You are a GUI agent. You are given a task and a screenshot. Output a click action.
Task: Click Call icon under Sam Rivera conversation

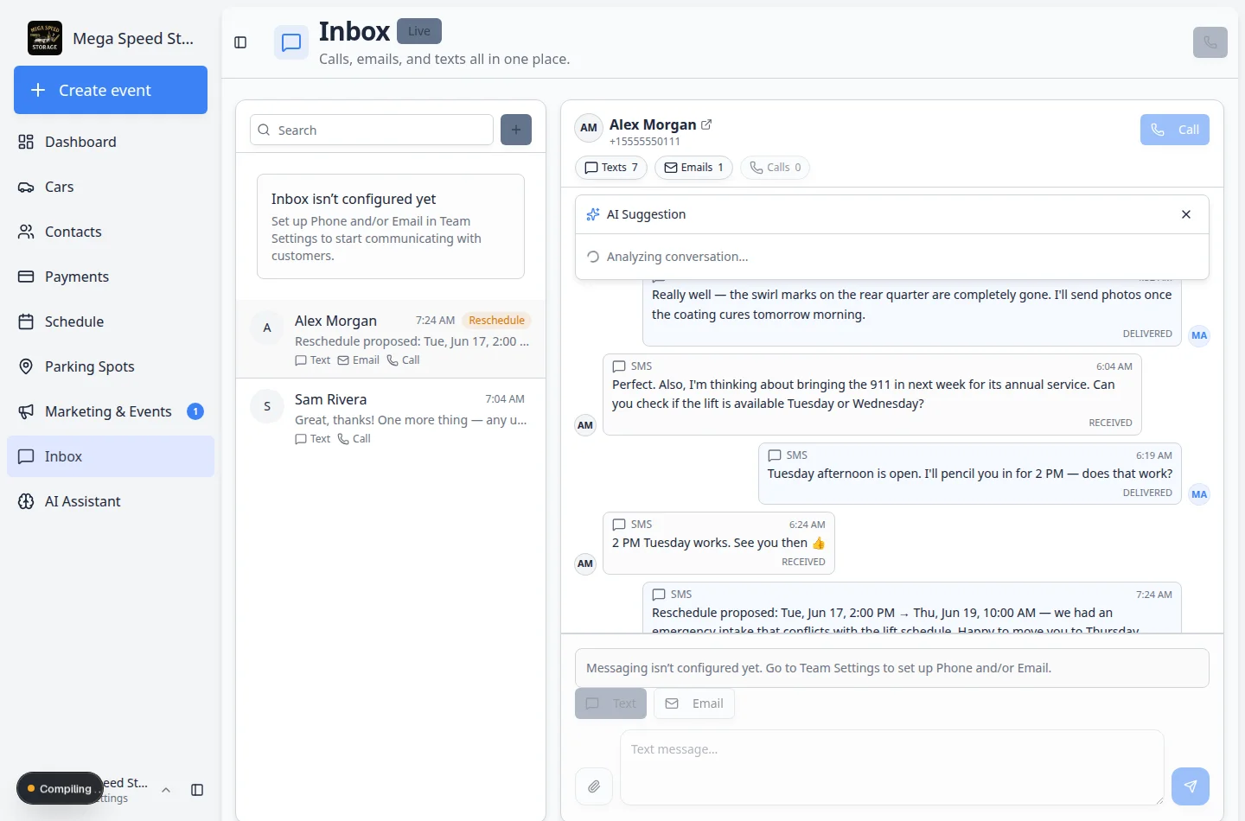[x=343, y=439]
